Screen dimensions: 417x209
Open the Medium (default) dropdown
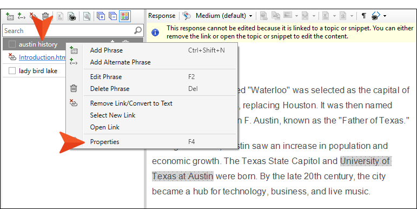224,16
